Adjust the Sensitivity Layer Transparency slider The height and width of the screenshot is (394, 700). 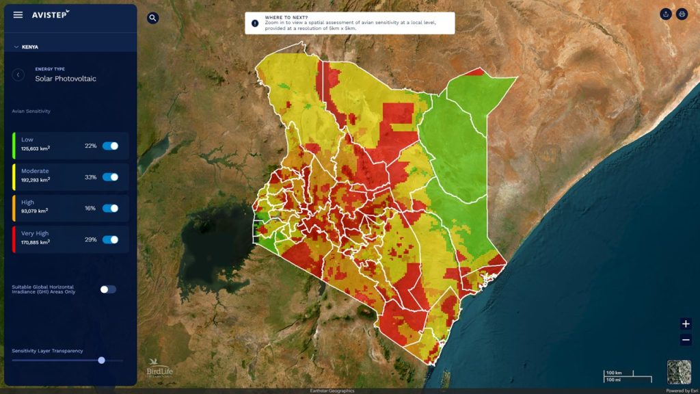(x=103, y=358)
